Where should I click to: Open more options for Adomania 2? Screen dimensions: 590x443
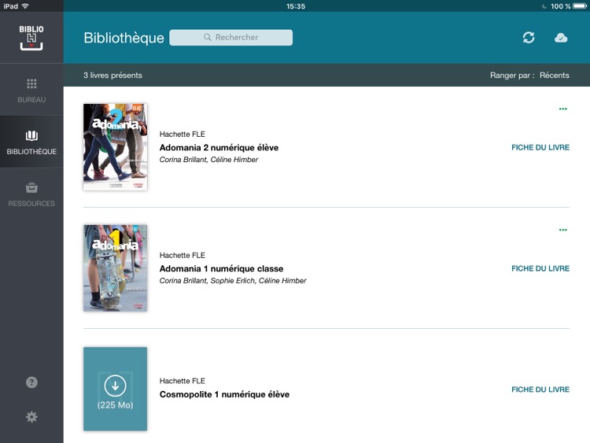[563, 109]
